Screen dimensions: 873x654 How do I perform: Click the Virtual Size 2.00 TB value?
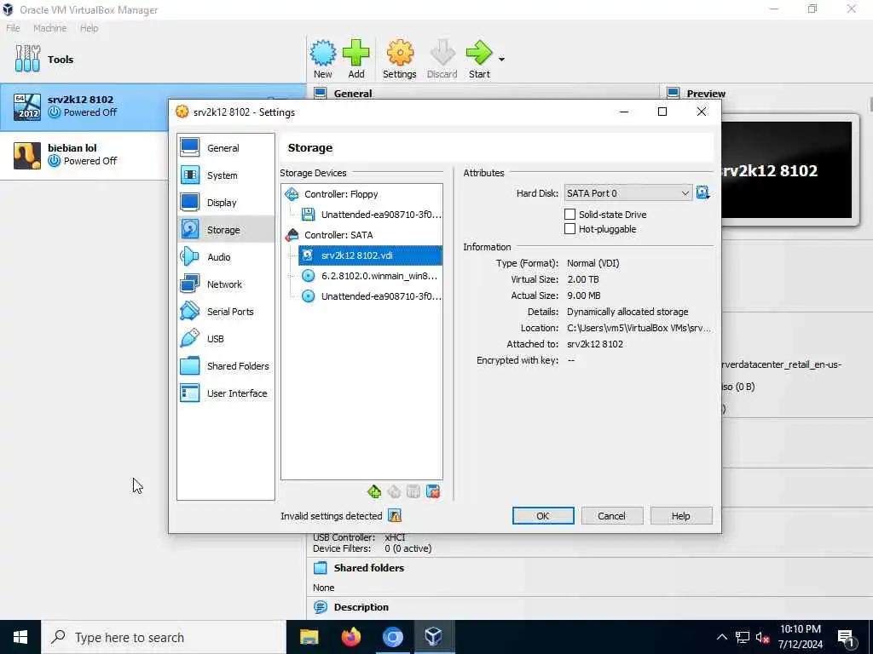[x=583, y=279]
